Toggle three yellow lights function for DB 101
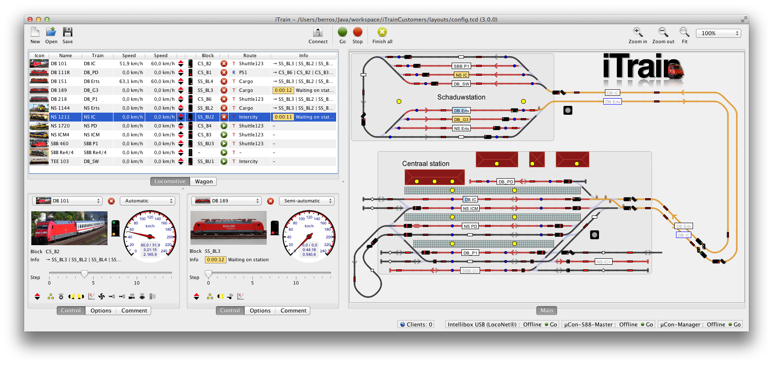773x365 pixels. [x=51, y=296]
